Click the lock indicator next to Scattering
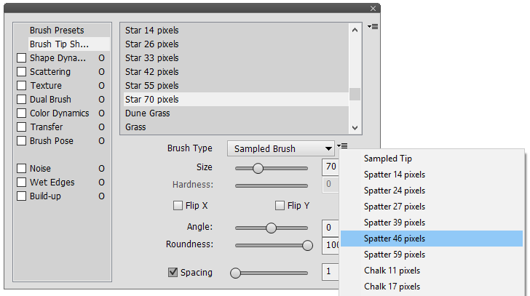Viewport: 530px width, 296px height. coord(102,72)
